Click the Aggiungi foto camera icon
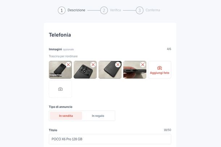 [159, 68]
